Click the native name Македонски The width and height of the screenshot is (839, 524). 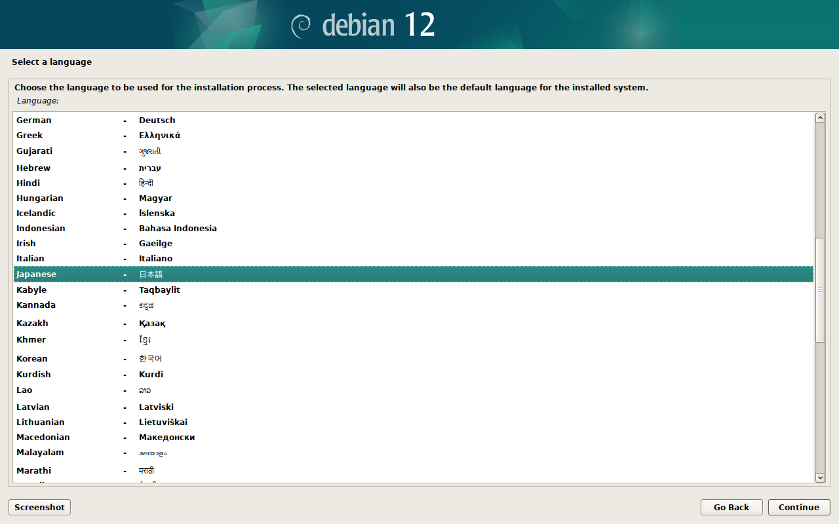(166, 437)
